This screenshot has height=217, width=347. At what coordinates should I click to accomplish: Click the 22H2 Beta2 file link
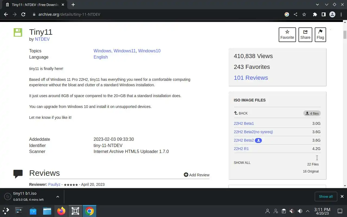[244, 140]
